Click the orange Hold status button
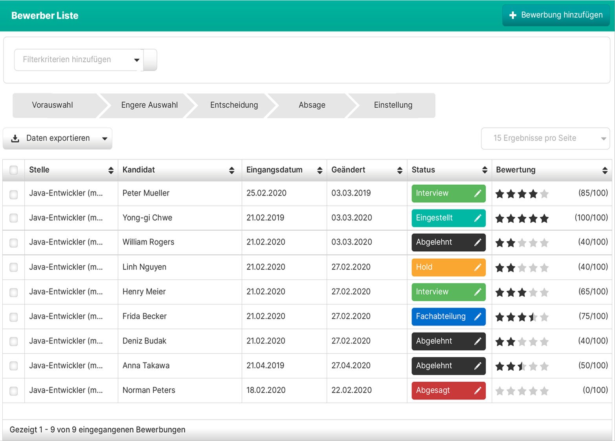Viewport: 615px width, 441px height. click(x=448, y=267)
